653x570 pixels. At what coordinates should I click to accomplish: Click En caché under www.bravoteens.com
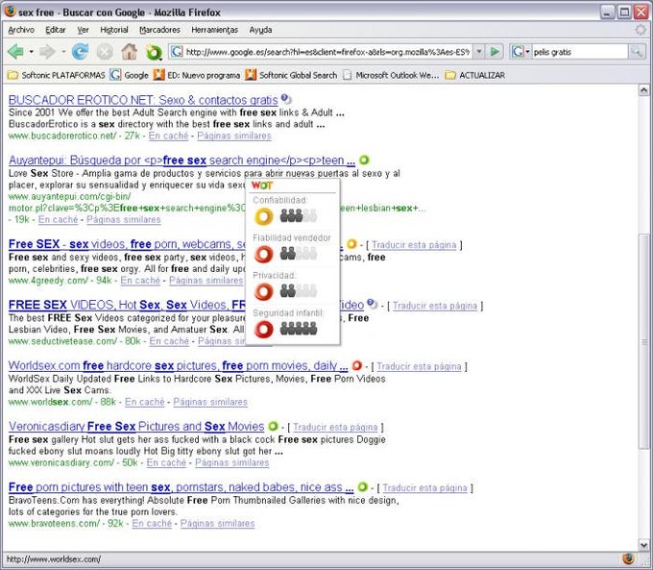152,523
